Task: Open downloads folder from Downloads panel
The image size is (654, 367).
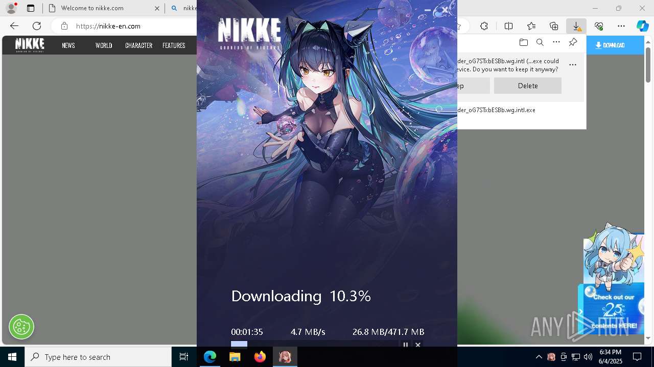Action: 523,42
